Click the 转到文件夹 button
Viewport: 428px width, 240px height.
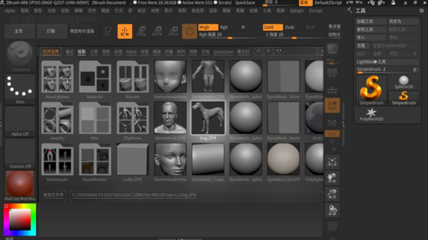53,195
